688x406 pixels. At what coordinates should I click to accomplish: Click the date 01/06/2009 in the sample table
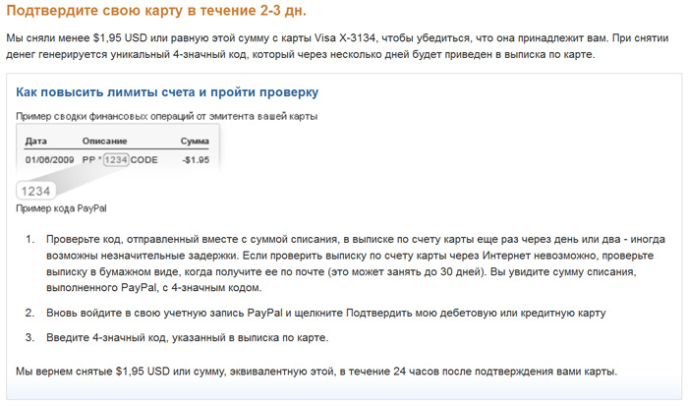(x=49, y=160)
